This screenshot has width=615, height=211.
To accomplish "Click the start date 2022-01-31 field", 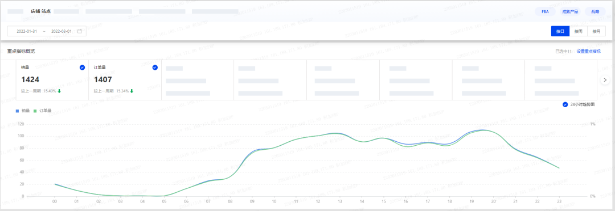I will click(27, 31).
